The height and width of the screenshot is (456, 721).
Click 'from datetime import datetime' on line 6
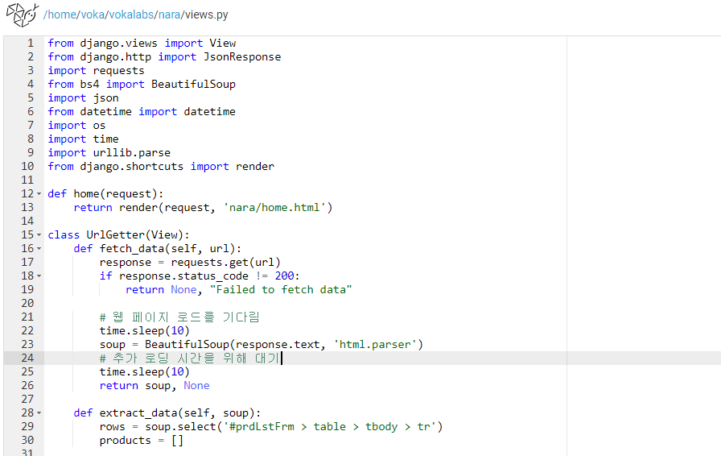click(142, 112)
